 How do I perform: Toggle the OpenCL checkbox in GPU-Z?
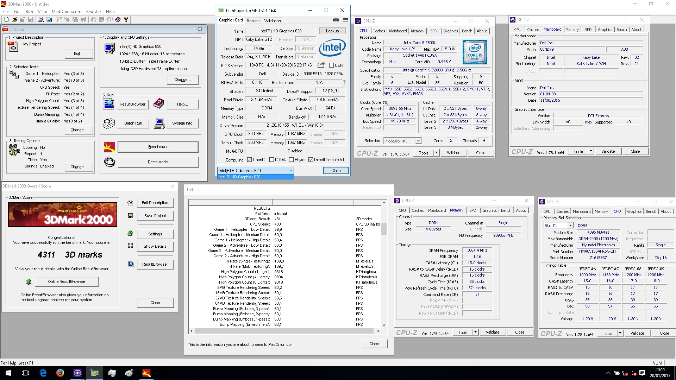(249, 160)
